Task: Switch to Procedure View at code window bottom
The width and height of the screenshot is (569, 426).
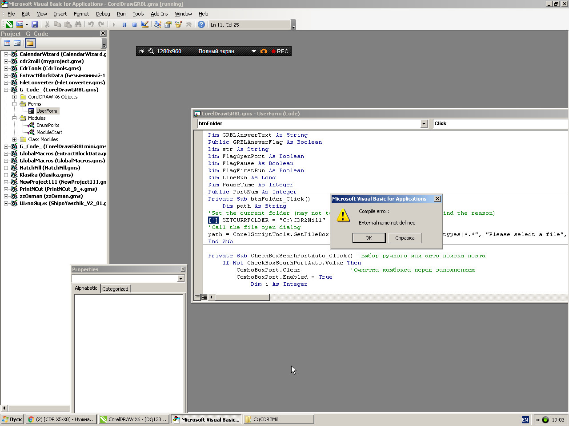Action: coord(197,297)
